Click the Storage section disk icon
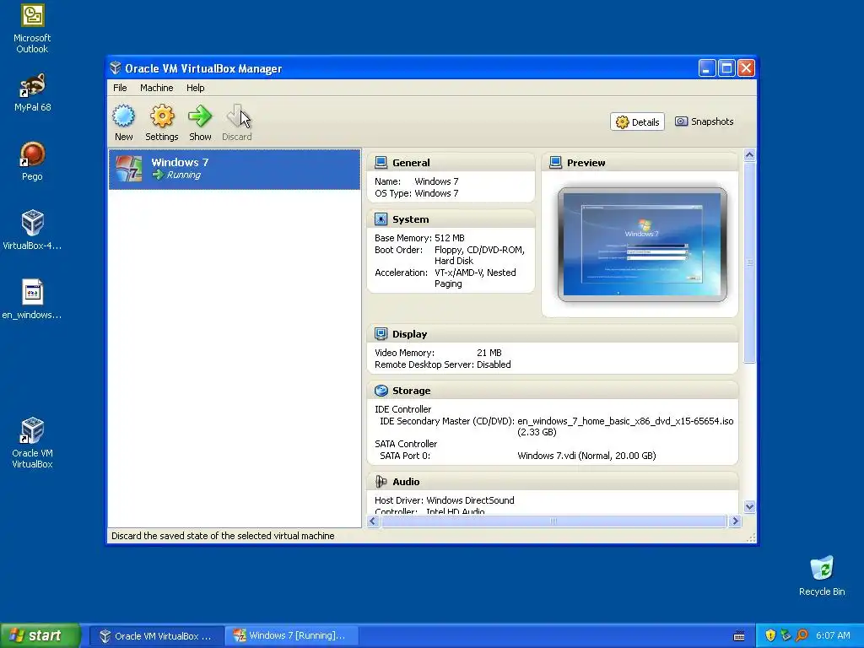This screenshot has width=864, height=648. (x=381, y=391)
